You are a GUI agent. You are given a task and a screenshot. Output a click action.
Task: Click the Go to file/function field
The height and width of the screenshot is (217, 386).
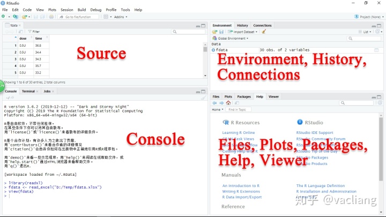(x=78, y=17)
